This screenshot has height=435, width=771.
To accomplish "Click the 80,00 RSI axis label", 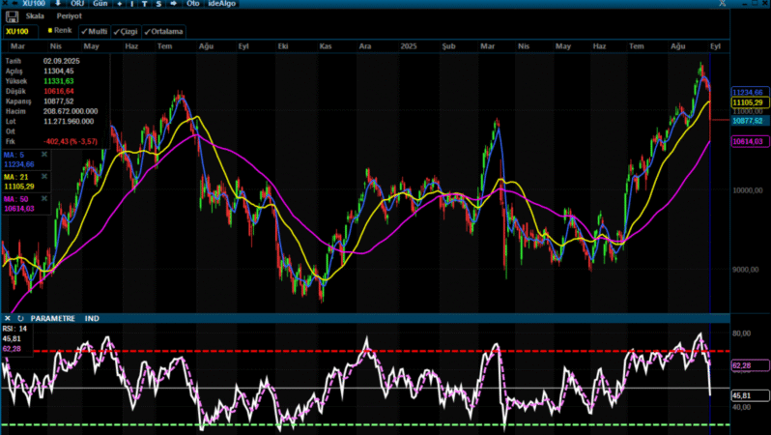I will 741,333.
